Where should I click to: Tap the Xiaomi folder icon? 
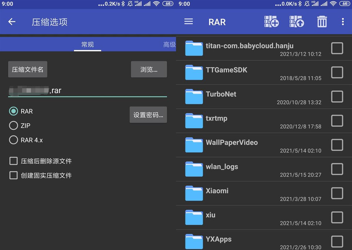click(x=194, y=193)
